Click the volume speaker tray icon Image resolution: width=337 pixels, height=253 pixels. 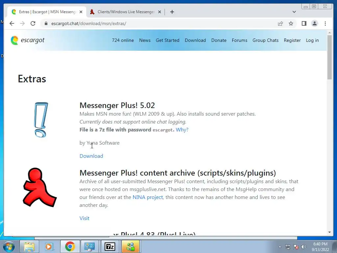(x=304, y=247)
